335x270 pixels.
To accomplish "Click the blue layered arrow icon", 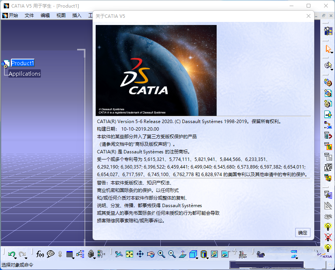I will coord(294,254).
